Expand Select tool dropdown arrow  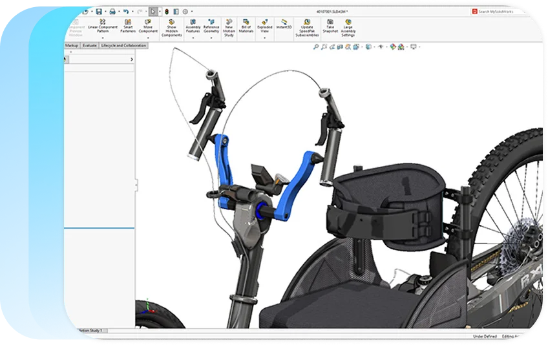[x=160, y=12]
